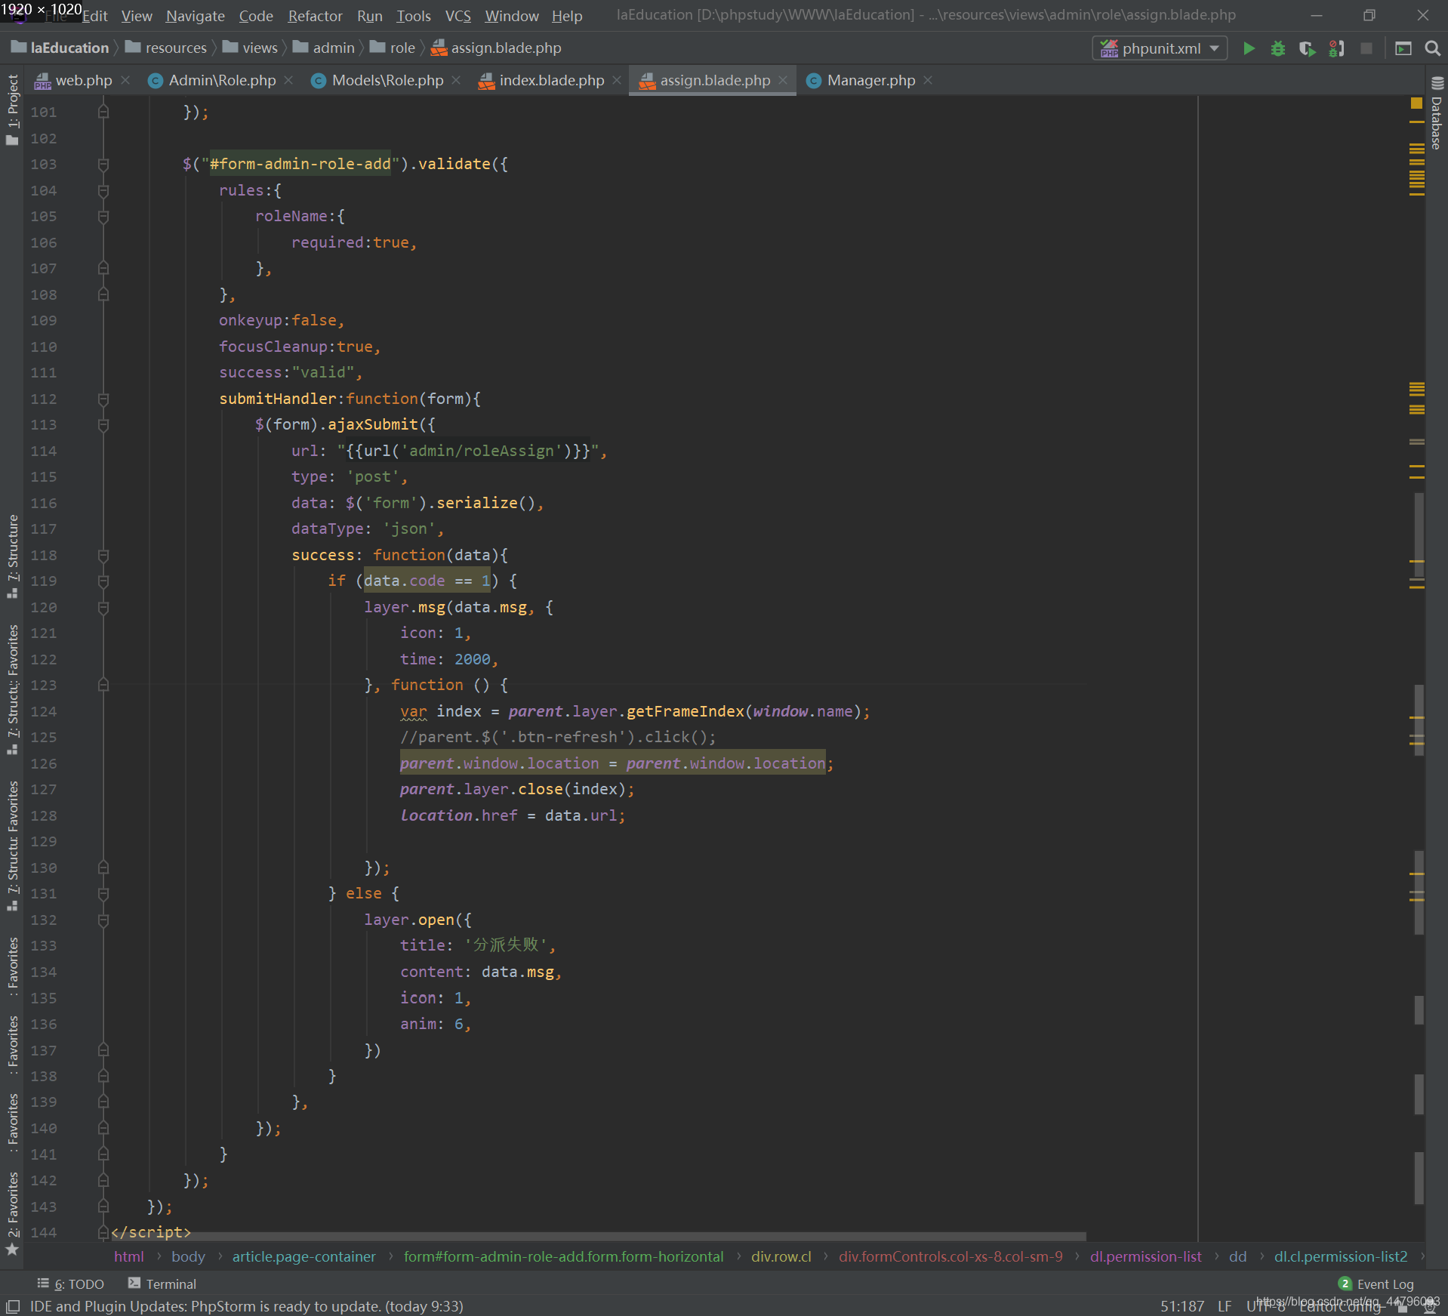Click the 51:187 cursor position indicator
Screen dimensions: 1448x1316
pos(1182,1306)
